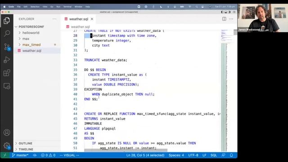Toggle the secondary side bar layout icon
Screen dimensions: 288x162
pyautogui.click(x=229, y=12)
